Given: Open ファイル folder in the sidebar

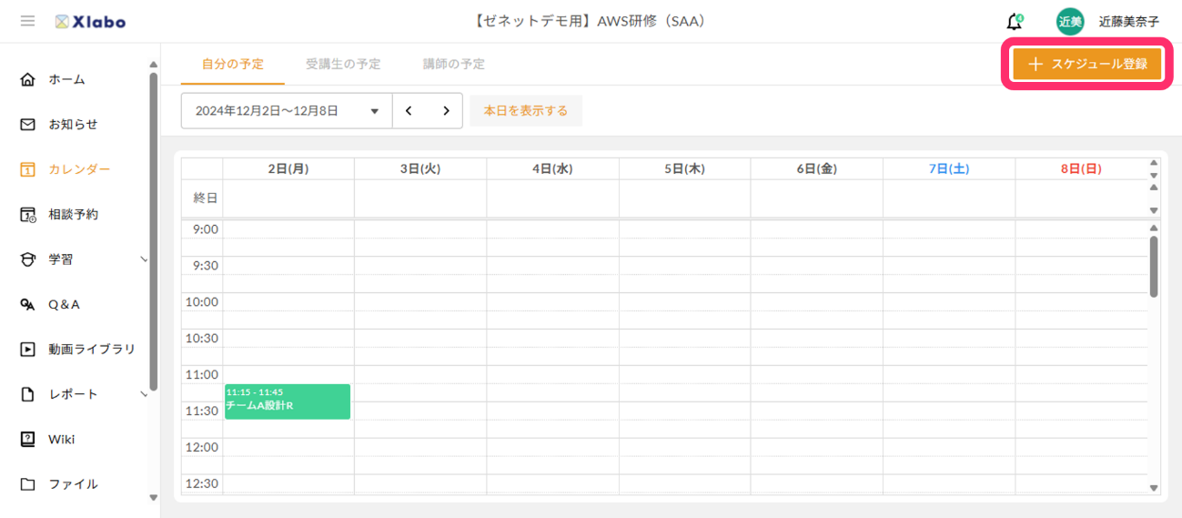Looking at the screenshot, I should [28, 483].
